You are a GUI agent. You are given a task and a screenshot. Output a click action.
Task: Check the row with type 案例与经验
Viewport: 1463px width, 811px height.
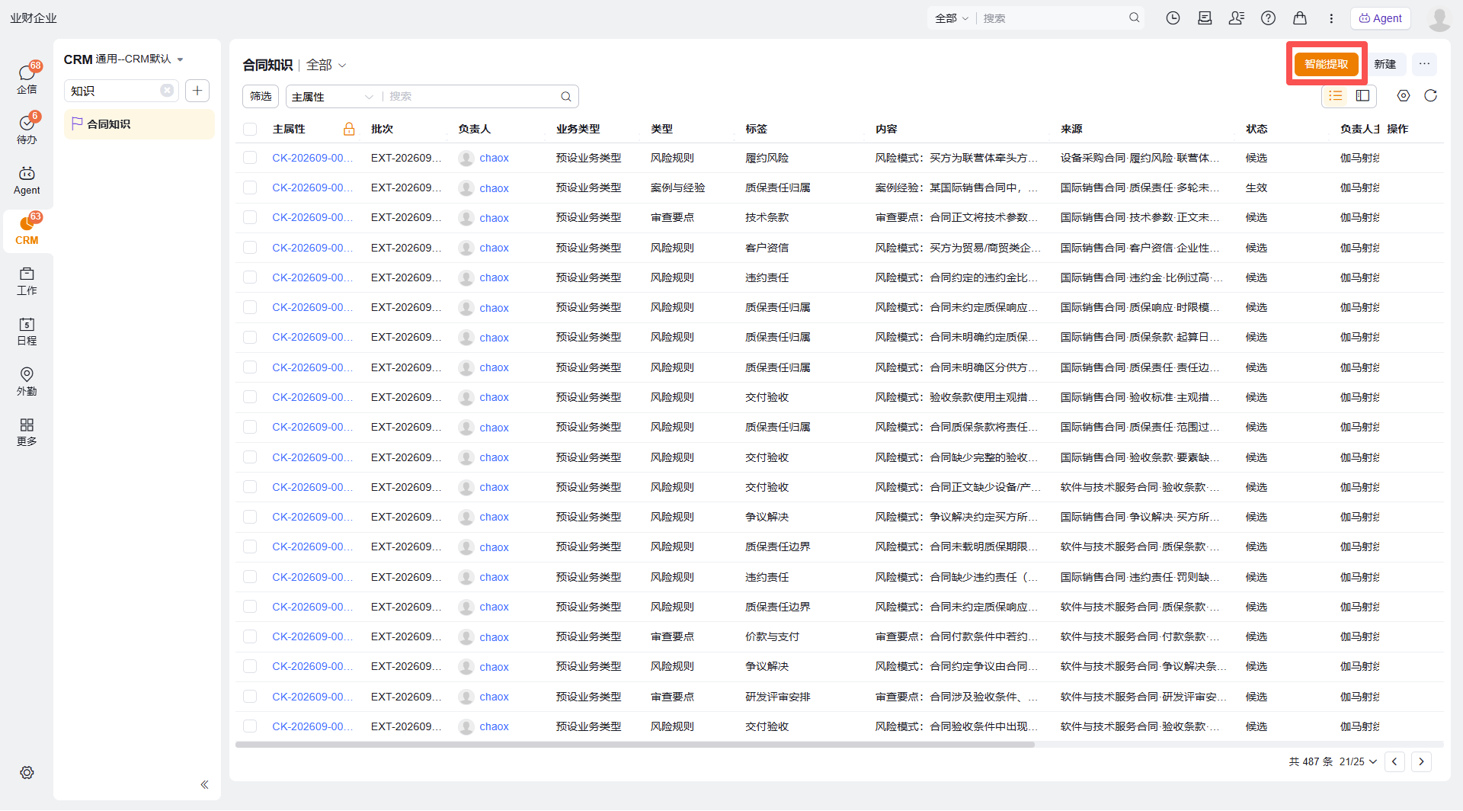(x=250, y=188)
